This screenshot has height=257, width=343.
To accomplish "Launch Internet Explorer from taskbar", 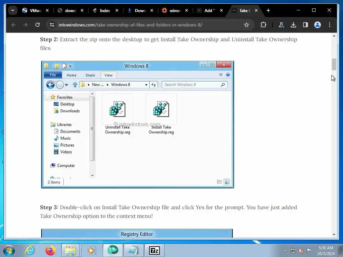I will pos(30,250).
